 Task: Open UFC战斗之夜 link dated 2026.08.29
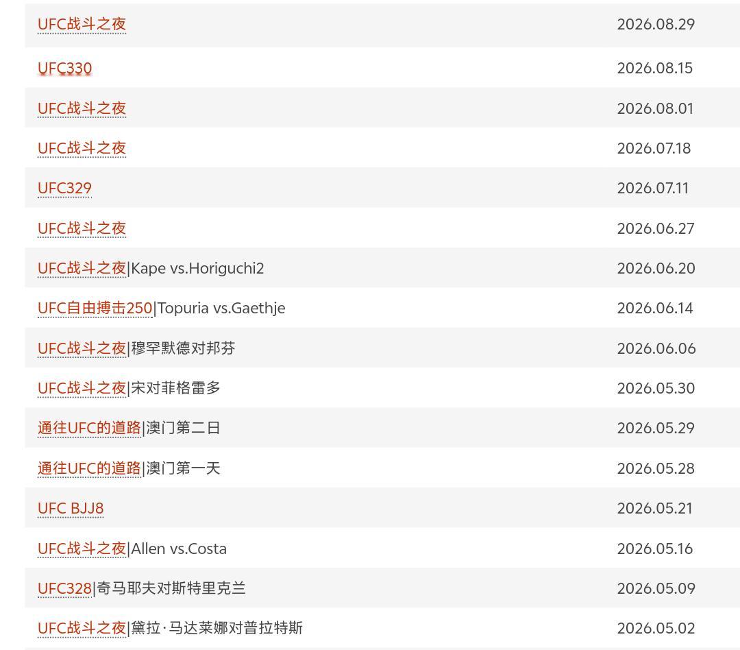coord(82,24)
